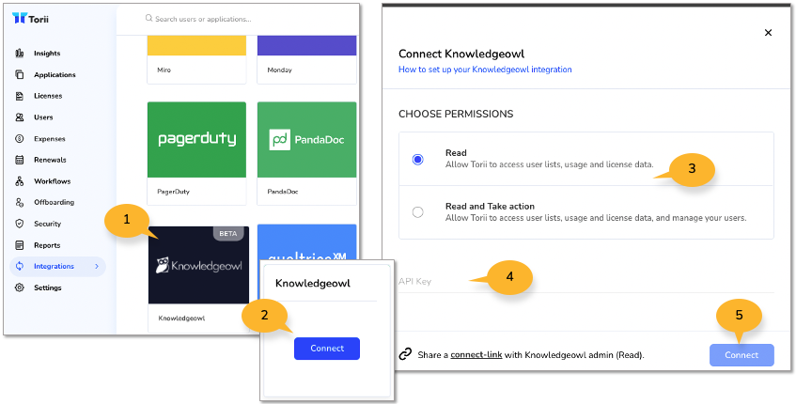Click the Security shield icon

(x=20, y=224)
